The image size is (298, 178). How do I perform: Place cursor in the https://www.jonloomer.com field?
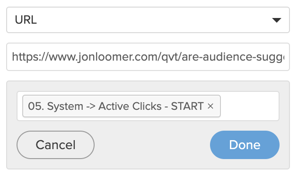(148, 57)
